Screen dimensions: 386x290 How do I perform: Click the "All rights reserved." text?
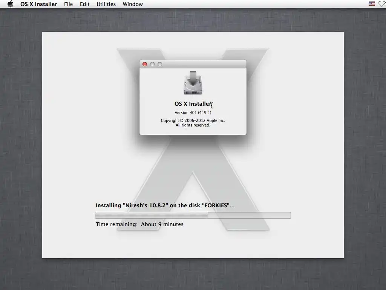point(193,125)
